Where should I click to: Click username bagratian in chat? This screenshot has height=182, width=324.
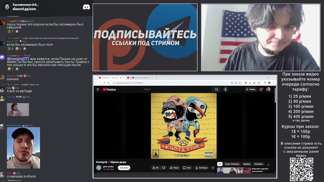pyautogui.click(x=11, y=76)
